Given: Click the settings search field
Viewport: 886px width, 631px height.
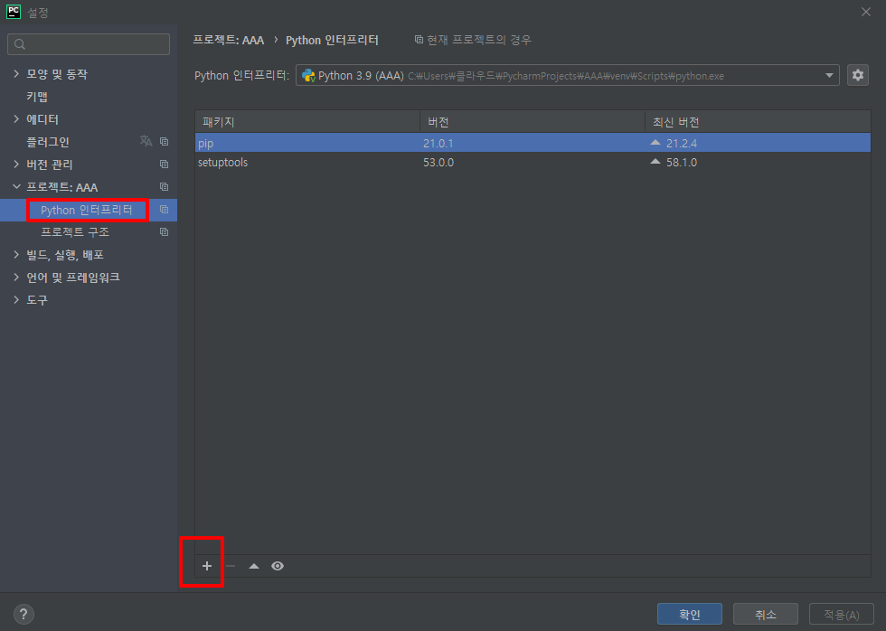Looking at the screenshot, I should click(x=89, y=44).
